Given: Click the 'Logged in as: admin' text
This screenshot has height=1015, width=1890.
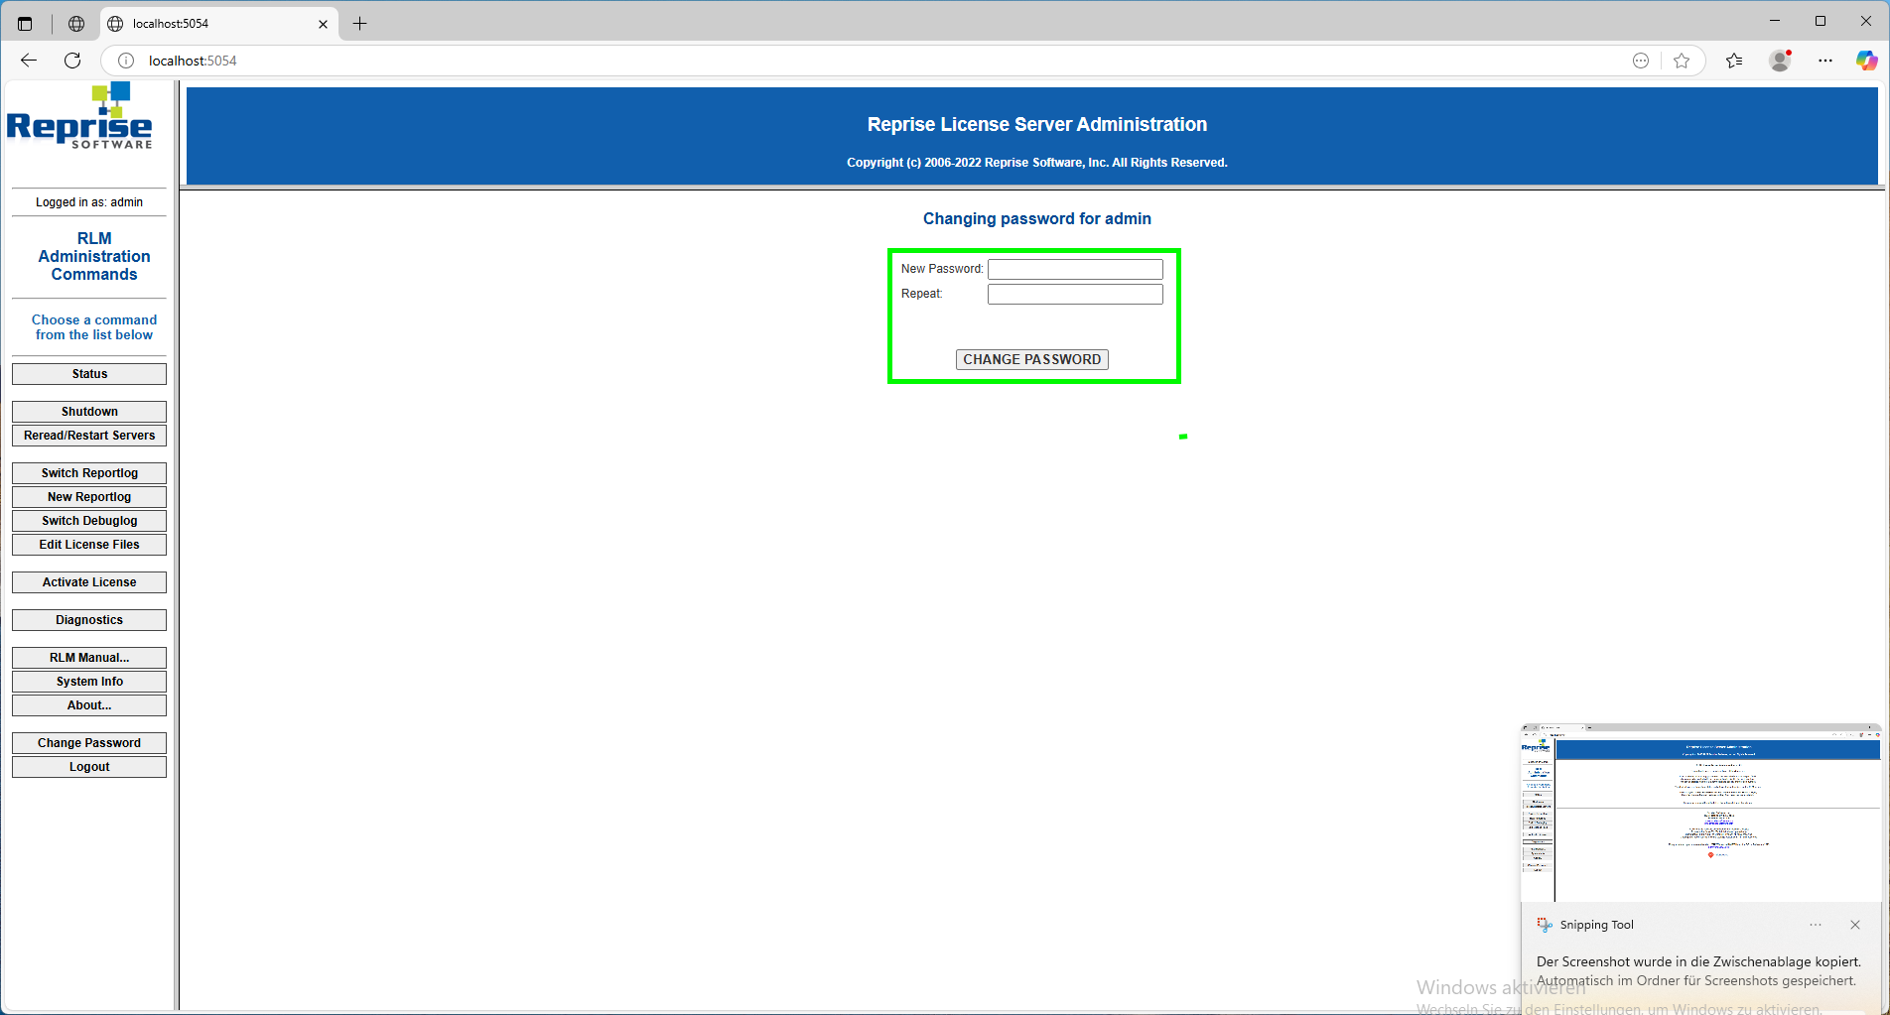Looking at the screenshot, I should tap(89, 202).
